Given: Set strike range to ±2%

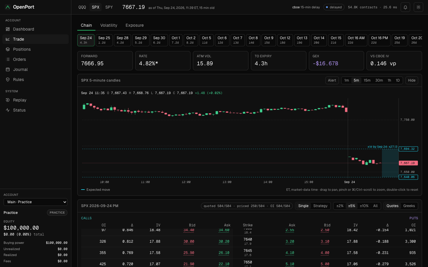Looking at the screenshot, I should pyautogui.click(x=340, y=206).
